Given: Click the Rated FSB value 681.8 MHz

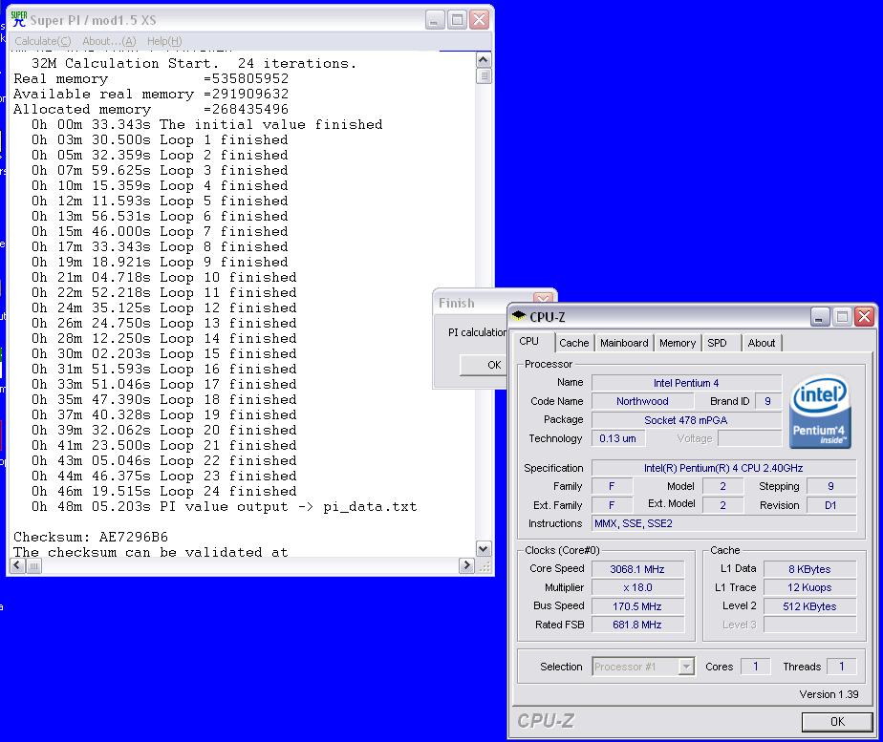Looking at the screenshot, I should 637,625.
